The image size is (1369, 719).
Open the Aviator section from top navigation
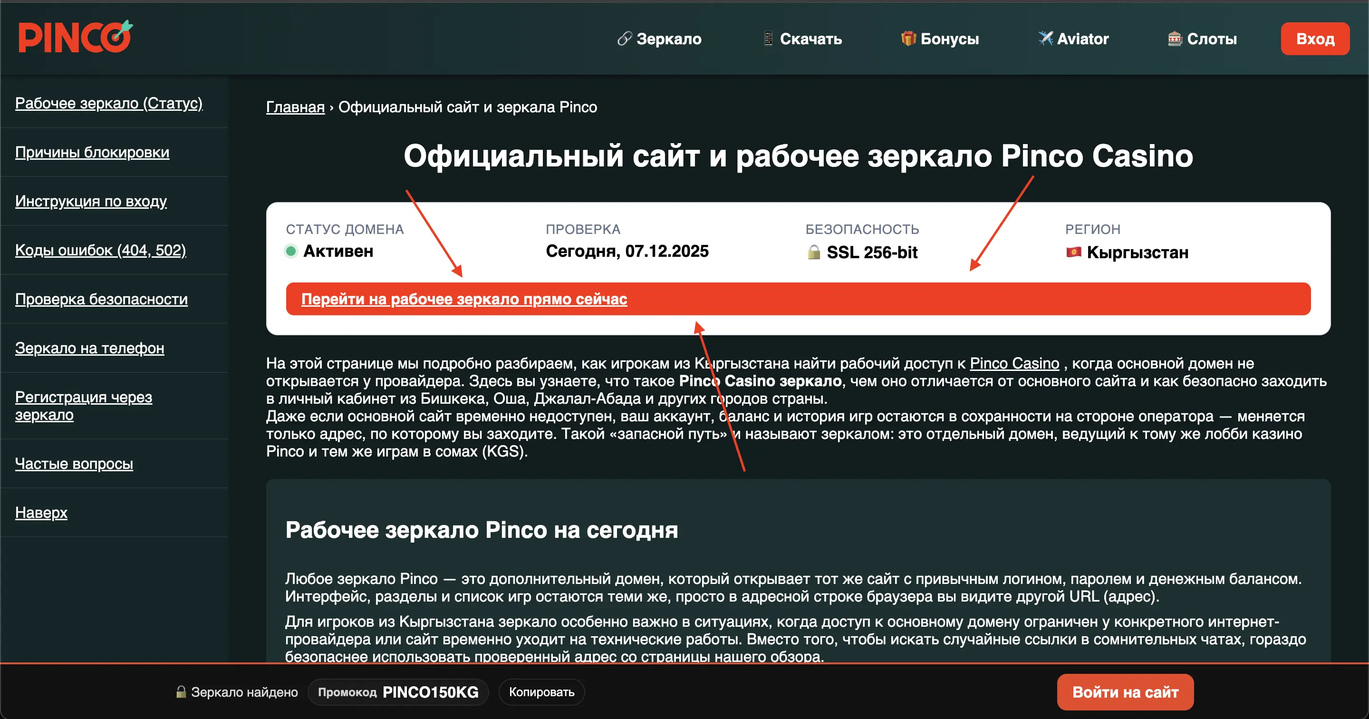[1082, 39]
